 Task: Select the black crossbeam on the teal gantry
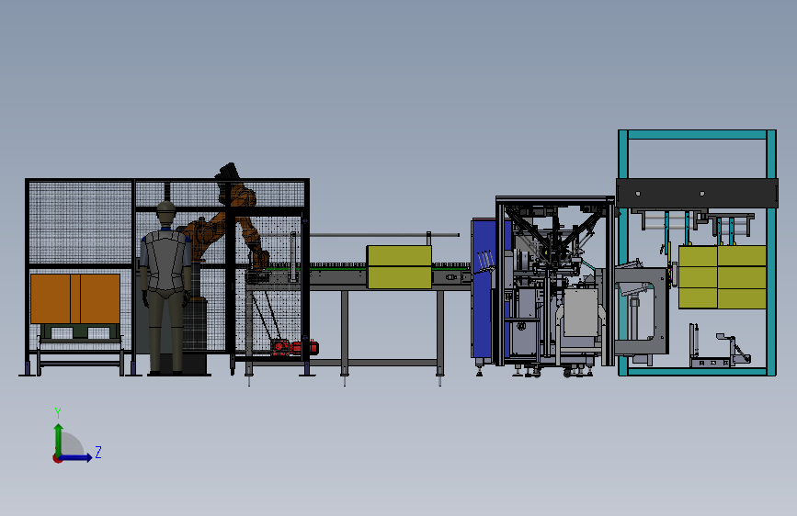click(697, 193)
